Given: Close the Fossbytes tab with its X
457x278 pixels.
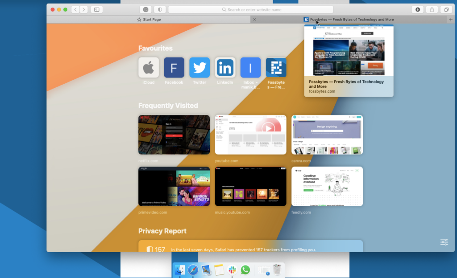Looking at the screenshot, I should (254, 20).
